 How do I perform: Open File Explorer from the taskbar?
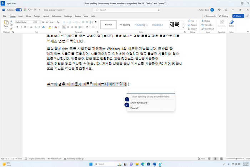137,164
